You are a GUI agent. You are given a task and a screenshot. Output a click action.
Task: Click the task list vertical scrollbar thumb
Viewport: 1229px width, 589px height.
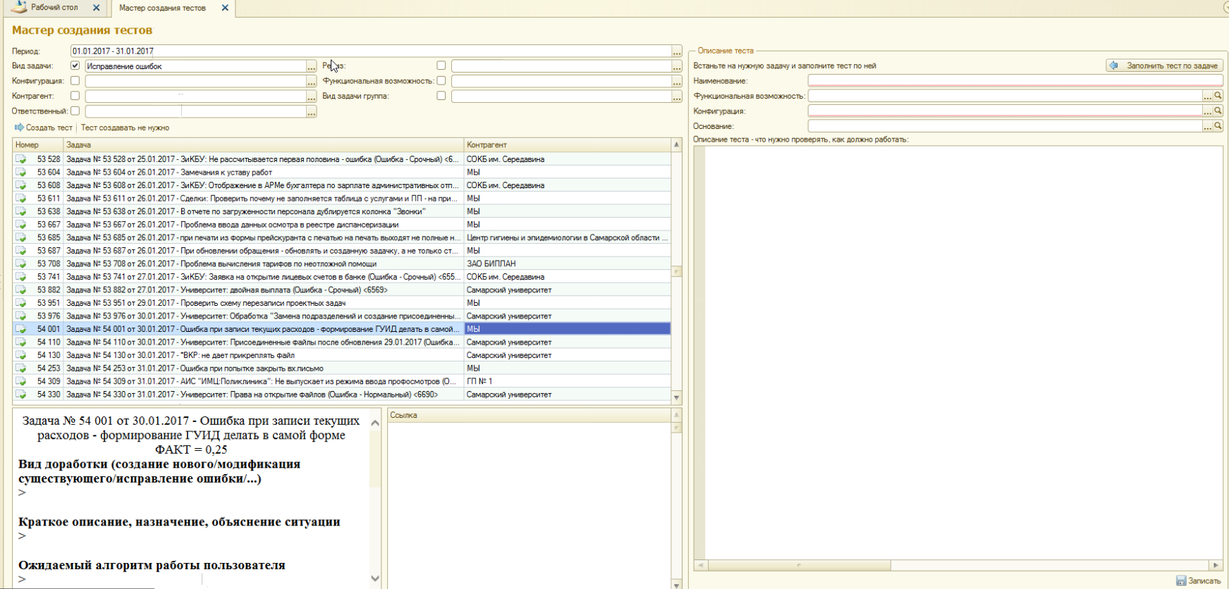click(677, 272)
